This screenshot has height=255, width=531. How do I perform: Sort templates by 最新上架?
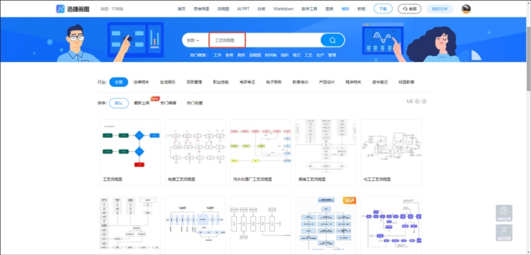(x=142, y=103)
